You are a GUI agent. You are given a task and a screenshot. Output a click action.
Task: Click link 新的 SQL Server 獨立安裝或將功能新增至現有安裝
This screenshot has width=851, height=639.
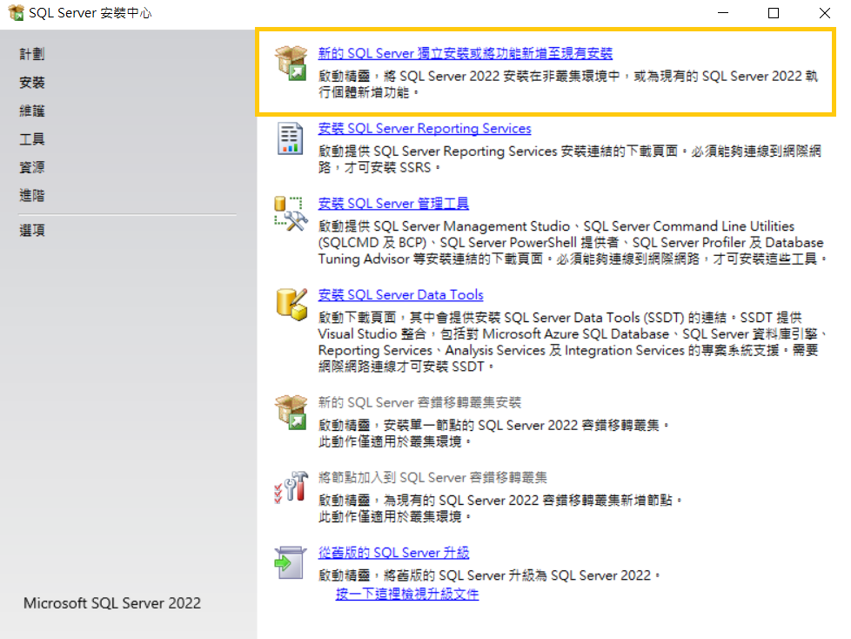pyautogui.click(x=466, y=53)
